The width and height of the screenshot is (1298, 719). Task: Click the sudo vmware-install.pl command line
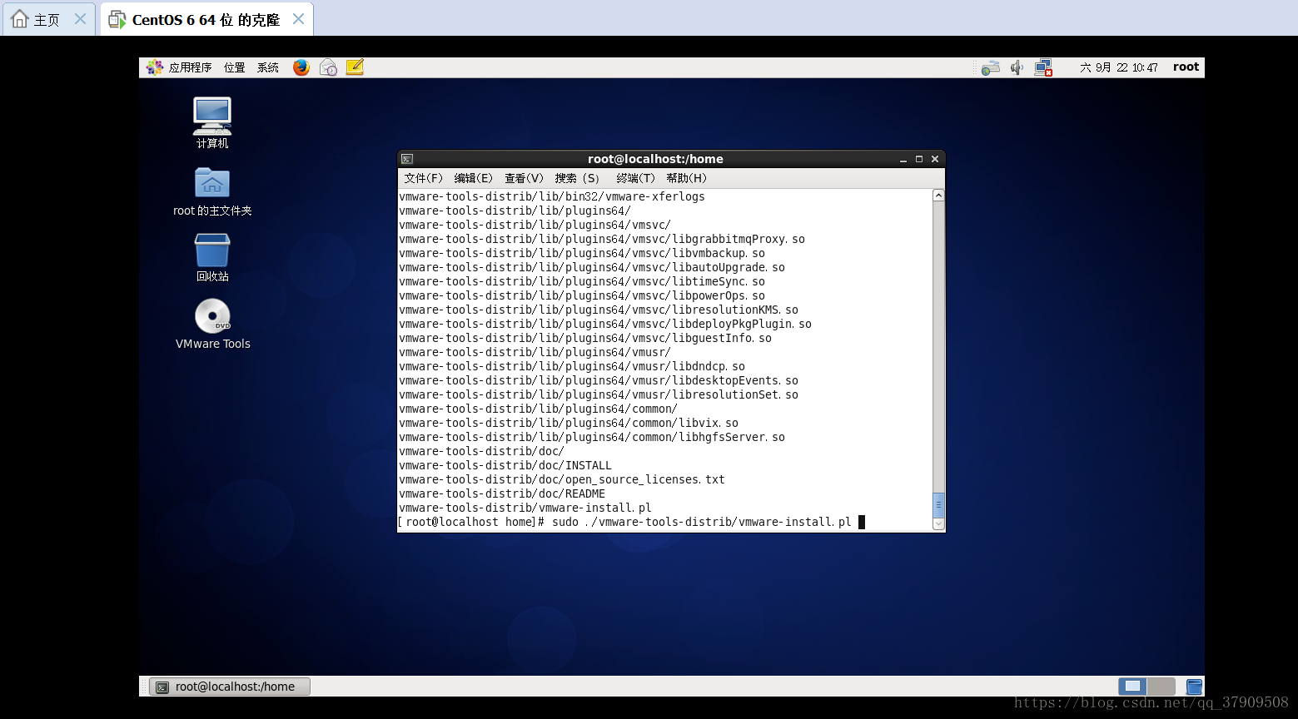tap(631, 522)
